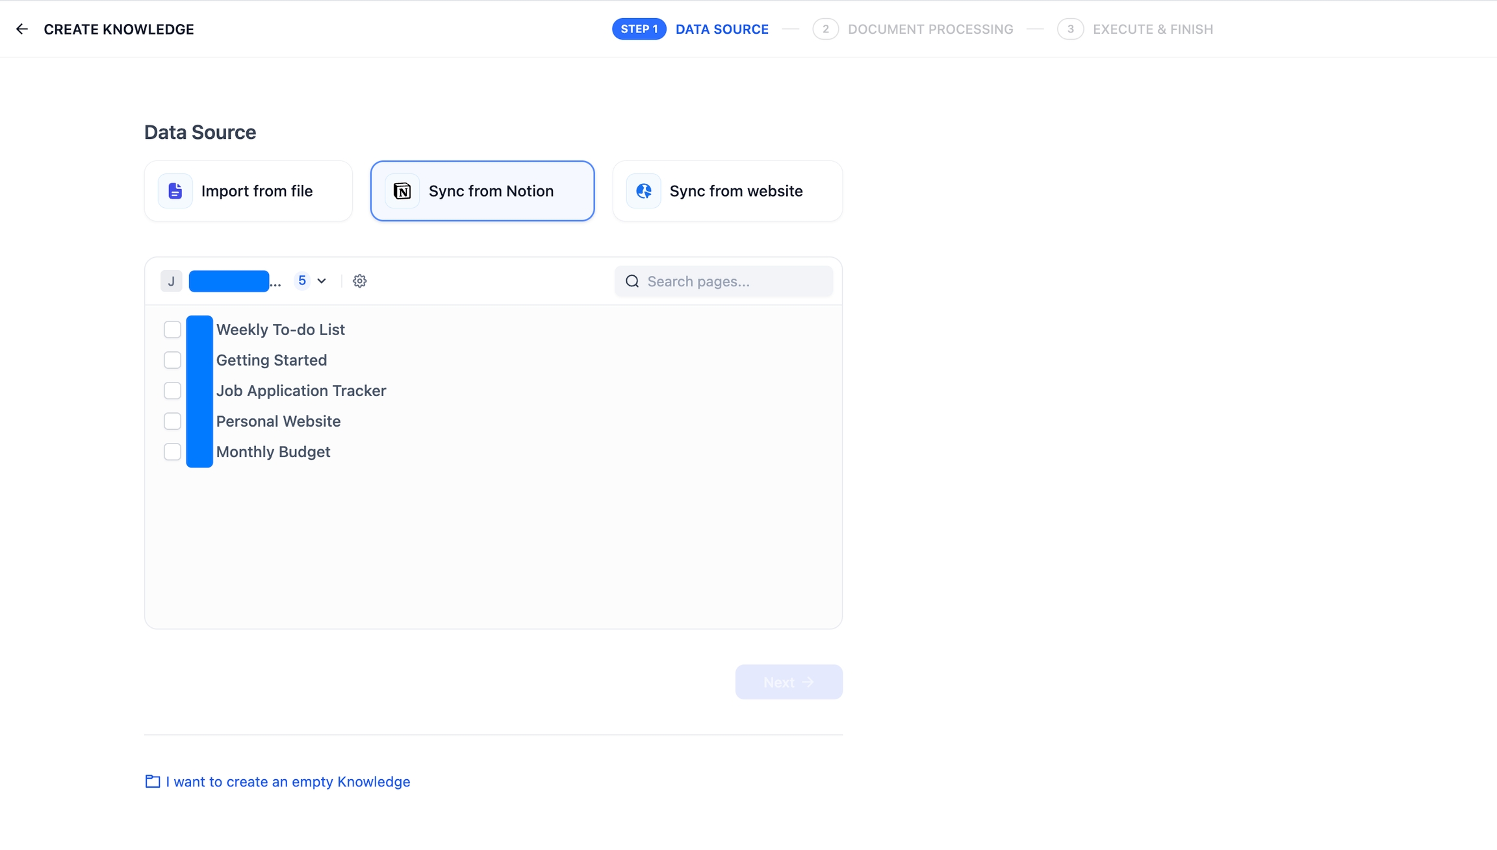The width and height of the screenshot is (1497, 850).
Task: Check the Weekly To-do List checkbox
Action: click(x=172, y=329)
